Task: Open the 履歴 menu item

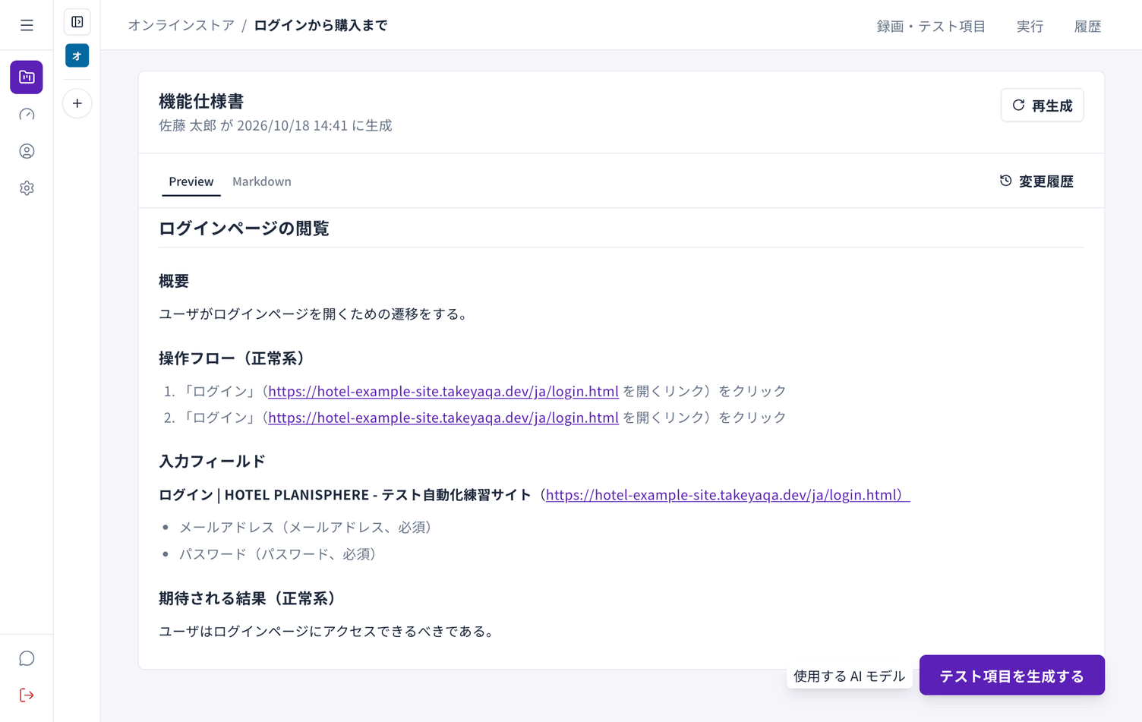Action: pyautogui.click(x=1087, y=26)
